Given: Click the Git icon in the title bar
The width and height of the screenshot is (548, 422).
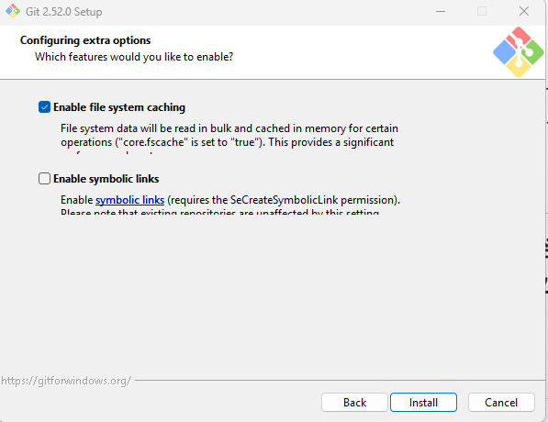Looking at the screenshot, I should click(13, 11).
